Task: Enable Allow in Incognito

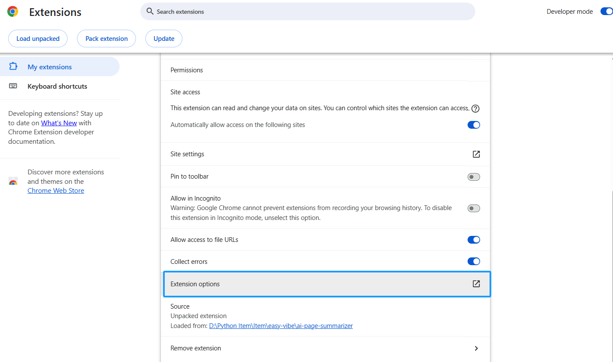Action: (473, 208)
